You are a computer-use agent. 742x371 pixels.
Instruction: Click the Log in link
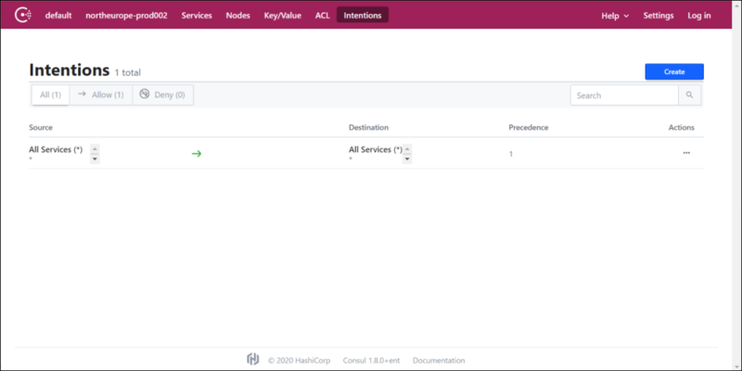click(x=699, y=15)
